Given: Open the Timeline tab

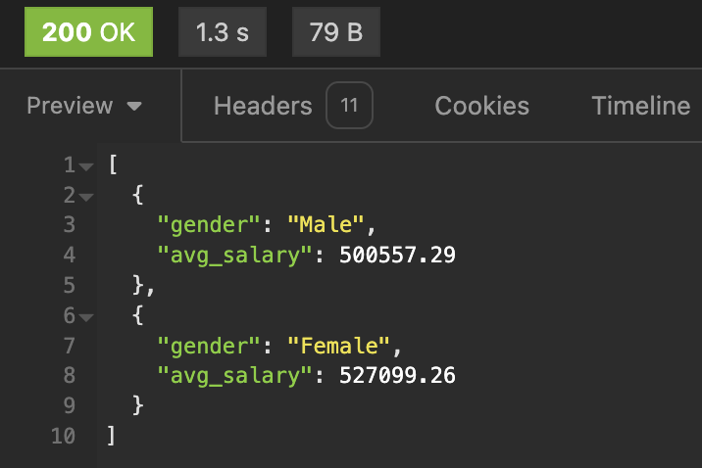Looking at the screenshot, I should 640,106.
